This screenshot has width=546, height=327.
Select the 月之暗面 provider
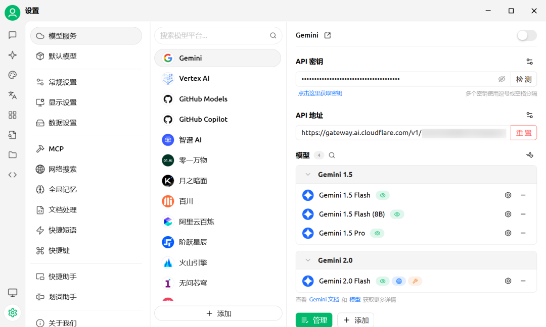(x=217, y=181)
